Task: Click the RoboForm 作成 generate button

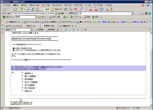Action: [x=95, y=17]
